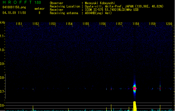The image size is (175, 111).
Task: Click the small yellow bar near 1151
Action: tap(33, 108)
